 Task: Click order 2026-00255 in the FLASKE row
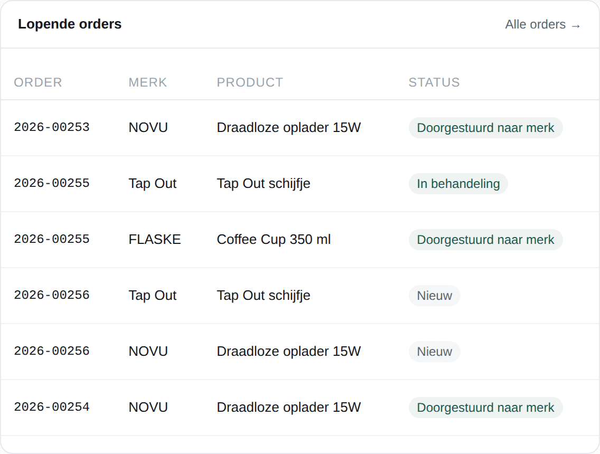point(52,240)
